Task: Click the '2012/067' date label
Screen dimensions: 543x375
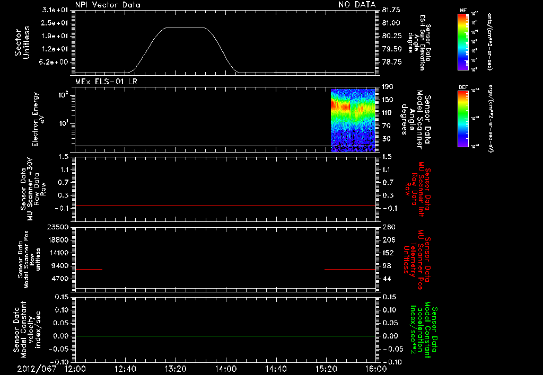Action: [37, 369]
